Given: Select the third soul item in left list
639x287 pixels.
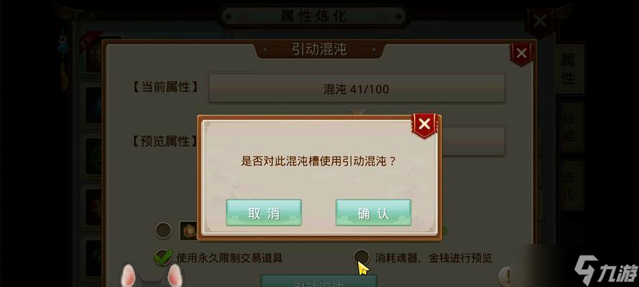Looking at the screenshot, I should tap(93, 156).
